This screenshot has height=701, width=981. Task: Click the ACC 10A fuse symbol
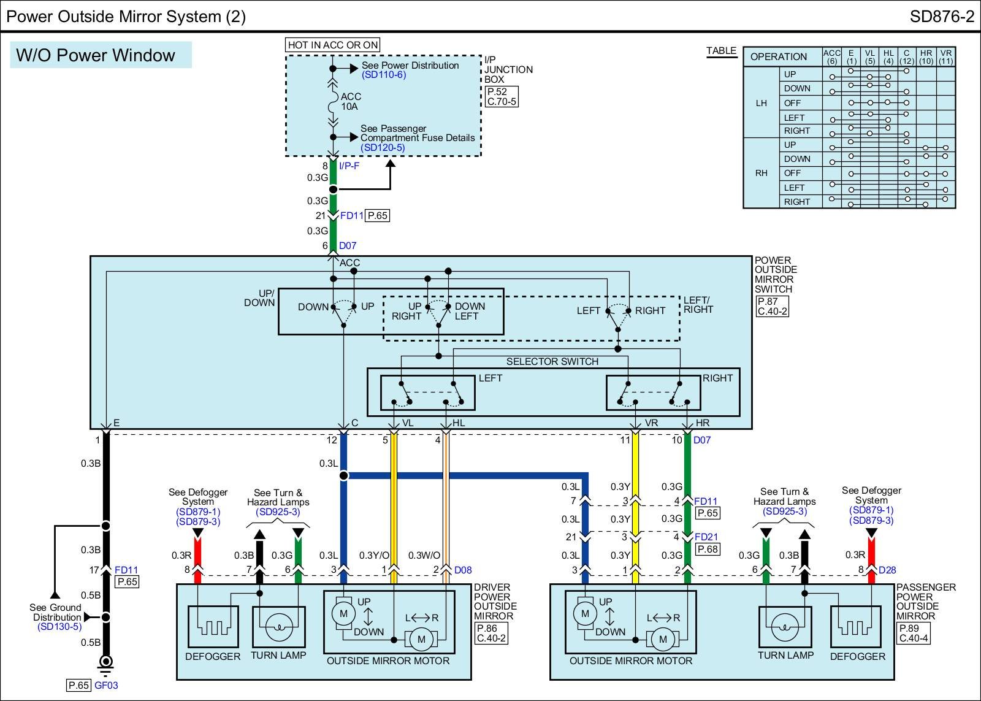[333, 101]
